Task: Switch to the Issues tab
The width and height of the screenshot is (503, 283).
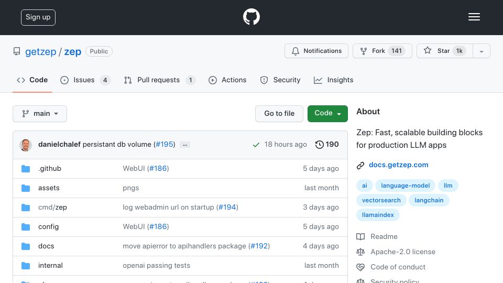Action: click(85, 80)
